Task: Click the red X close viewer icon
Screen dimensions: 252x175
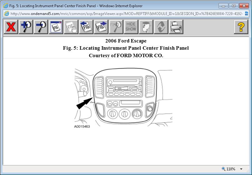Action: (11, 27)
